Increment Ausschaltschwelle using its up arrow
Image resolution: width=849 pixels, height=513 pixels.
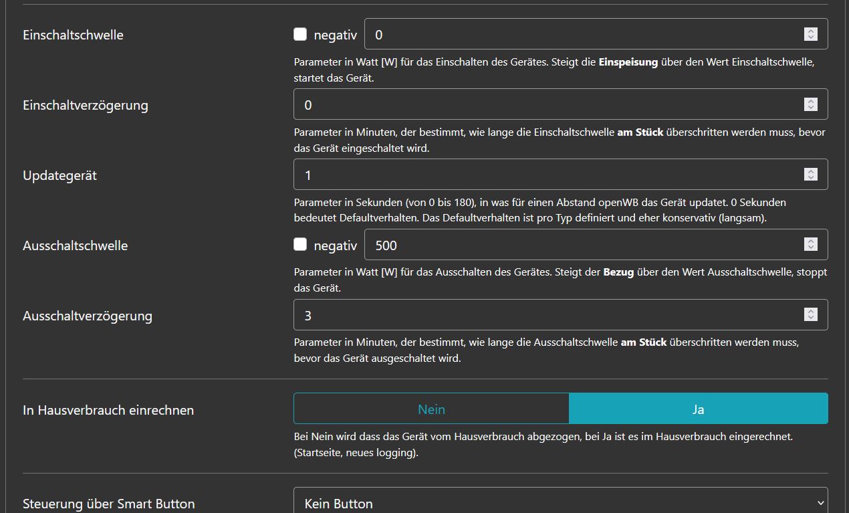tap(811, 241)
